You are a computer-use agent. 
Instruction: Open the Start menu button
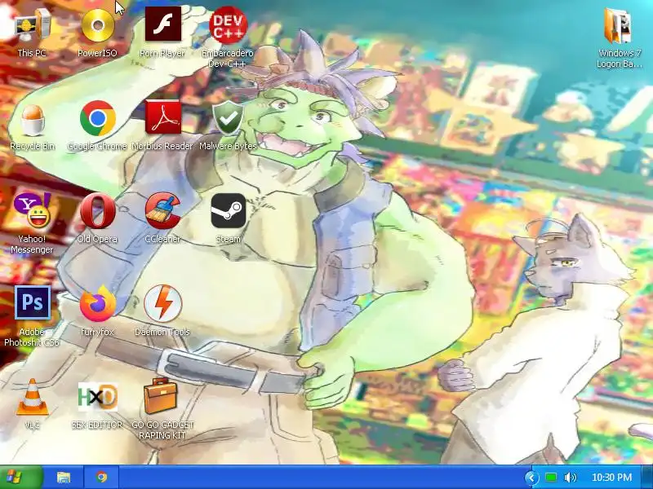(21, 477)
